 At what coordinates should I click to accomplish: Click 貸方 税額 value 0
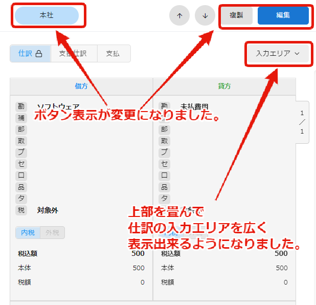coord(285,282)
